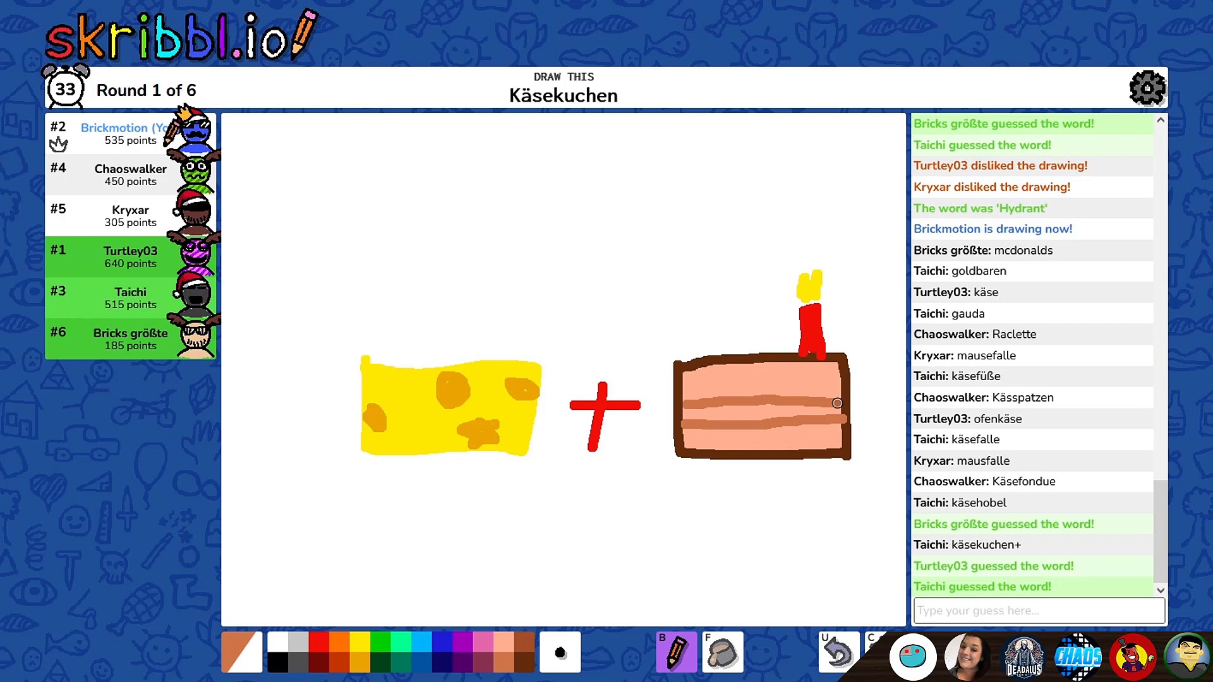
Task: Select player Turtley03 in the list
Action: (x=130, y=256)
